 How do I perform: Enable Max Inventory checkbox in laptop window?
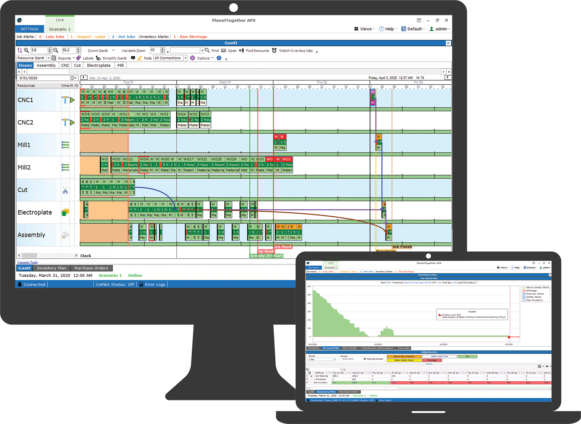524,300
